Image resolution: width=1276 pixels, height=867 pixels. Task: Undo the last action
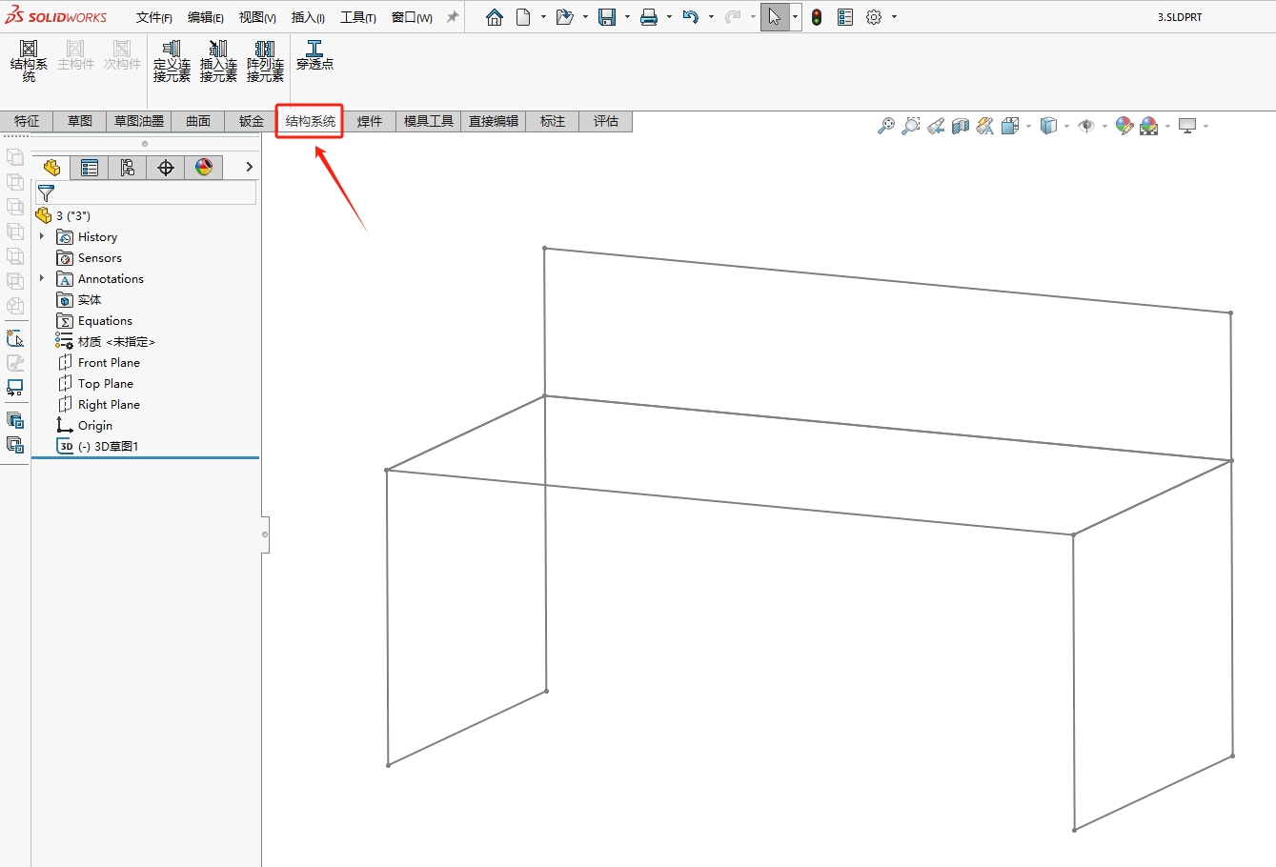coord(691,17)
